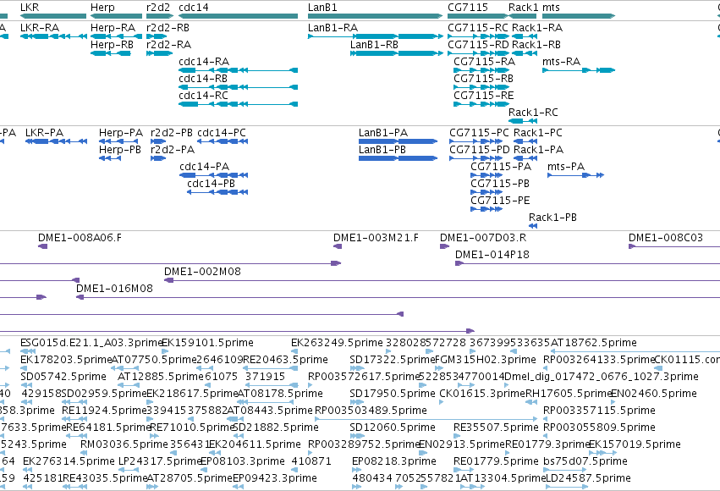Screen dimensions: 720x491
Task: Select the CG7115-RE transcript
Action: [481, 104]
